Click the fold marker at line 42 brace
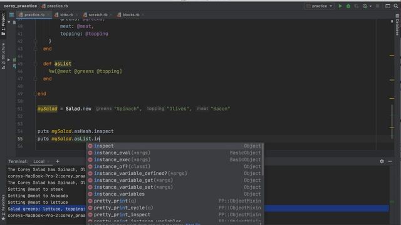 pos(36,41)
